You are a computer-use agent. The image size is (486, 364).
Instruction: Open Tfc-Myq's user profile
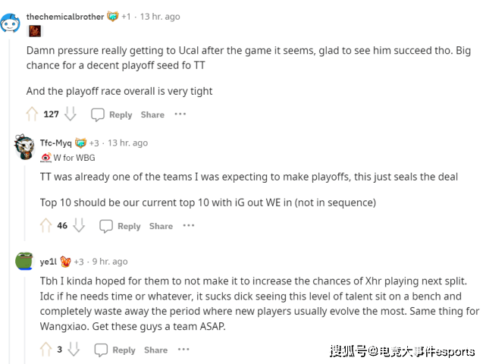tap(55, 143)
